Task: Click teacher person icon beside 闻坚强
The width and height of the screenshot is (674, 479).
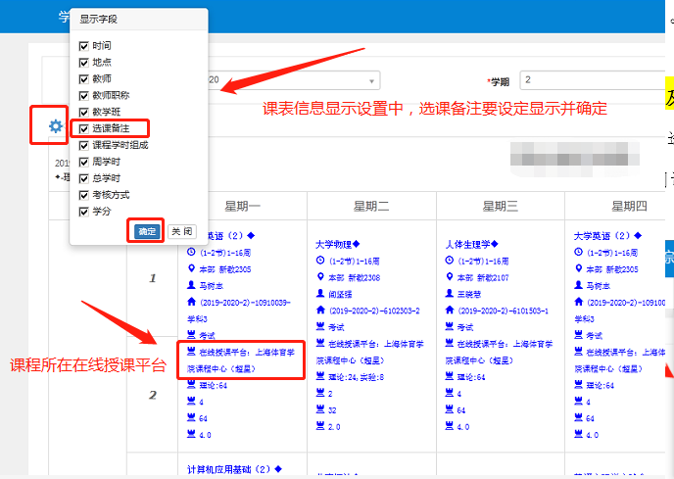Action: [319, 294]
